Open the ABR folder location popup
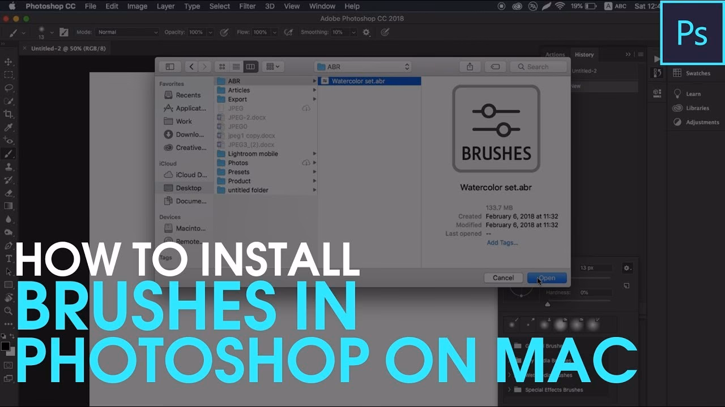The width and height of the screenshot is (725, 407). 362,67
